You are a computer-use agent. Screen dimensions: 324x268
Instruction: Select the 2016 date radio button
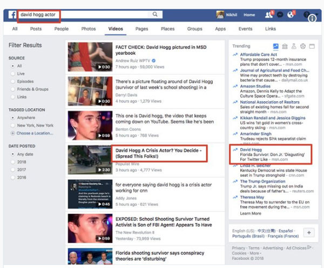(x=13, y=178)
